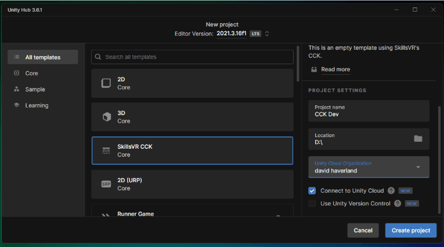Minimize the Unity Hub window
Image resolution: width=444 pixels, height=247 pixels.
pyautogui.click(x=396, y=10)
